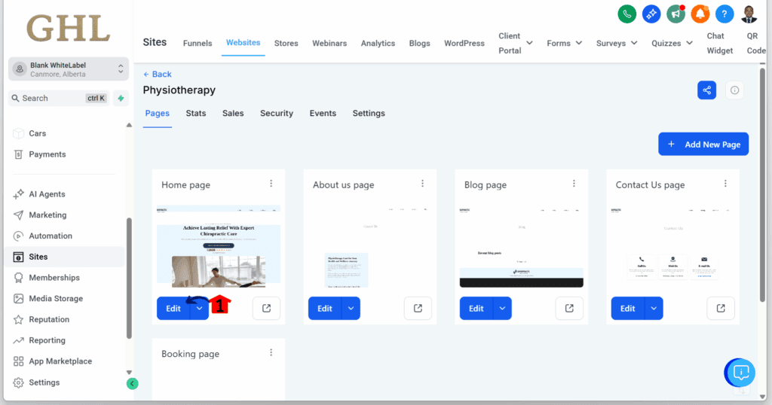Preview Blog page in new tab icon
The width and height of the screenshot is (772, 405).
[x=569, y=308]
